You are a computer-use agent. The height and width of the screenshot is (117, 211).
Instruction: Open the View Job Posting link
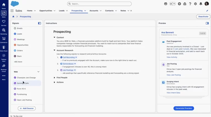(x=174, y=75)
